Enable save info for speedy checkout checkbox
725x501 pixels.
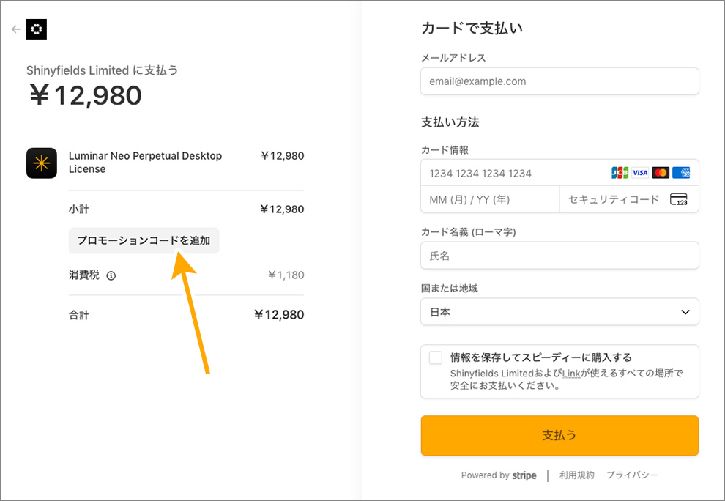pyautogui.click(x=436, y=357)
